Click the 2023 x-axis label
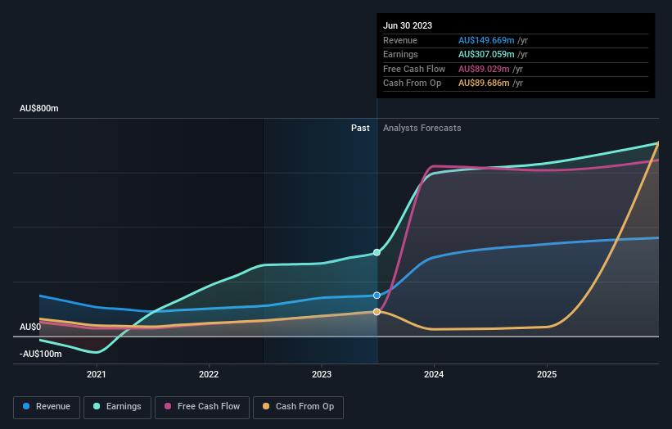Viewport: 672px width, 429px height. point(322,374)
